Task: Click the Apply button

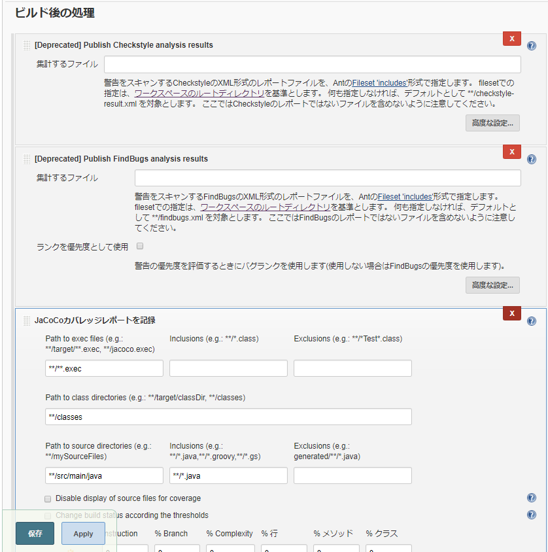Action: pyautogui.click(x=83, y=533)
